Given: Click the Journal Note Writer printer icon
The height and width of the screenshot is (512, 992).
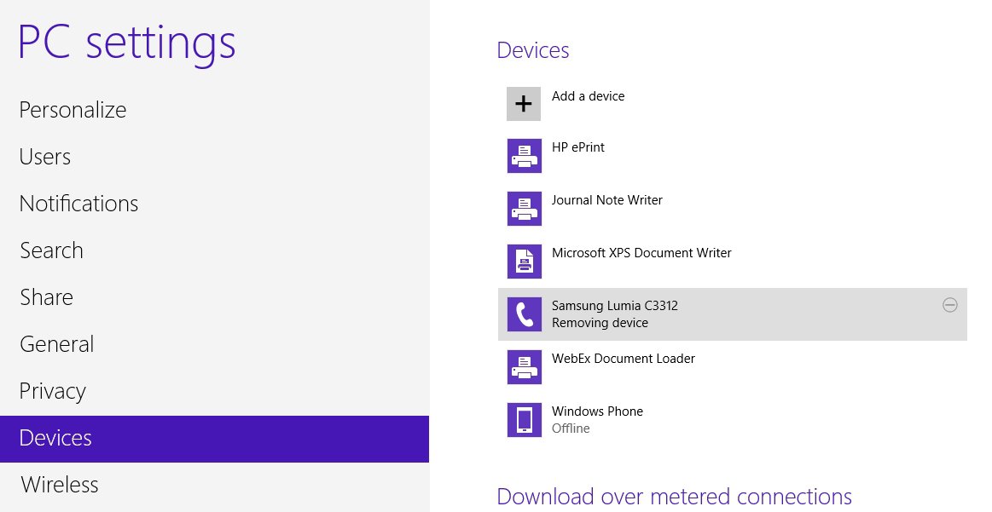Looking at the screenshot, I should [525, 209].
